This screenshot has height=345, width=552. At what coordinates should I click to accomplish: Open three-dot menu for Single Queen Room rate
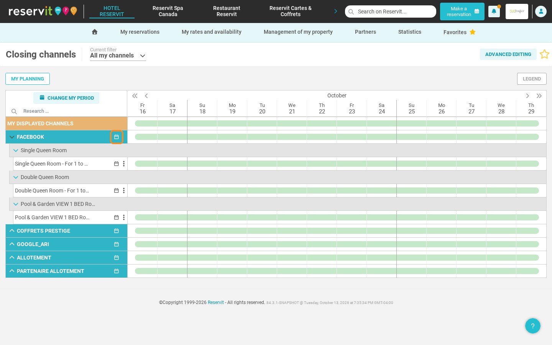click(x=124, y=164)
